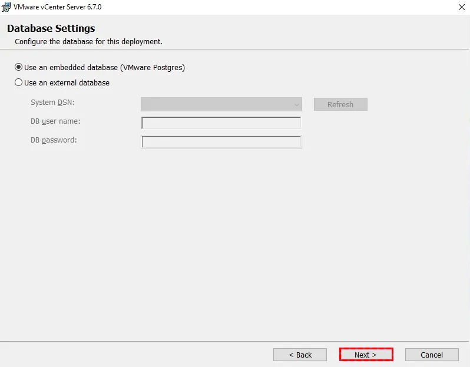Viewport: 470px width, 367px height.
Task: Select the external database radio button
Action: tap(19, 82)
